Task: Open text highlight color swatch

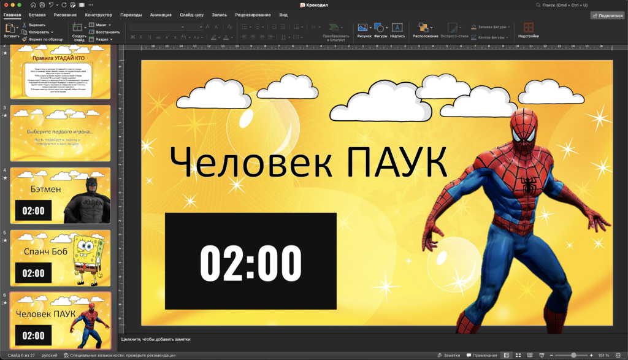Action: 214,37
